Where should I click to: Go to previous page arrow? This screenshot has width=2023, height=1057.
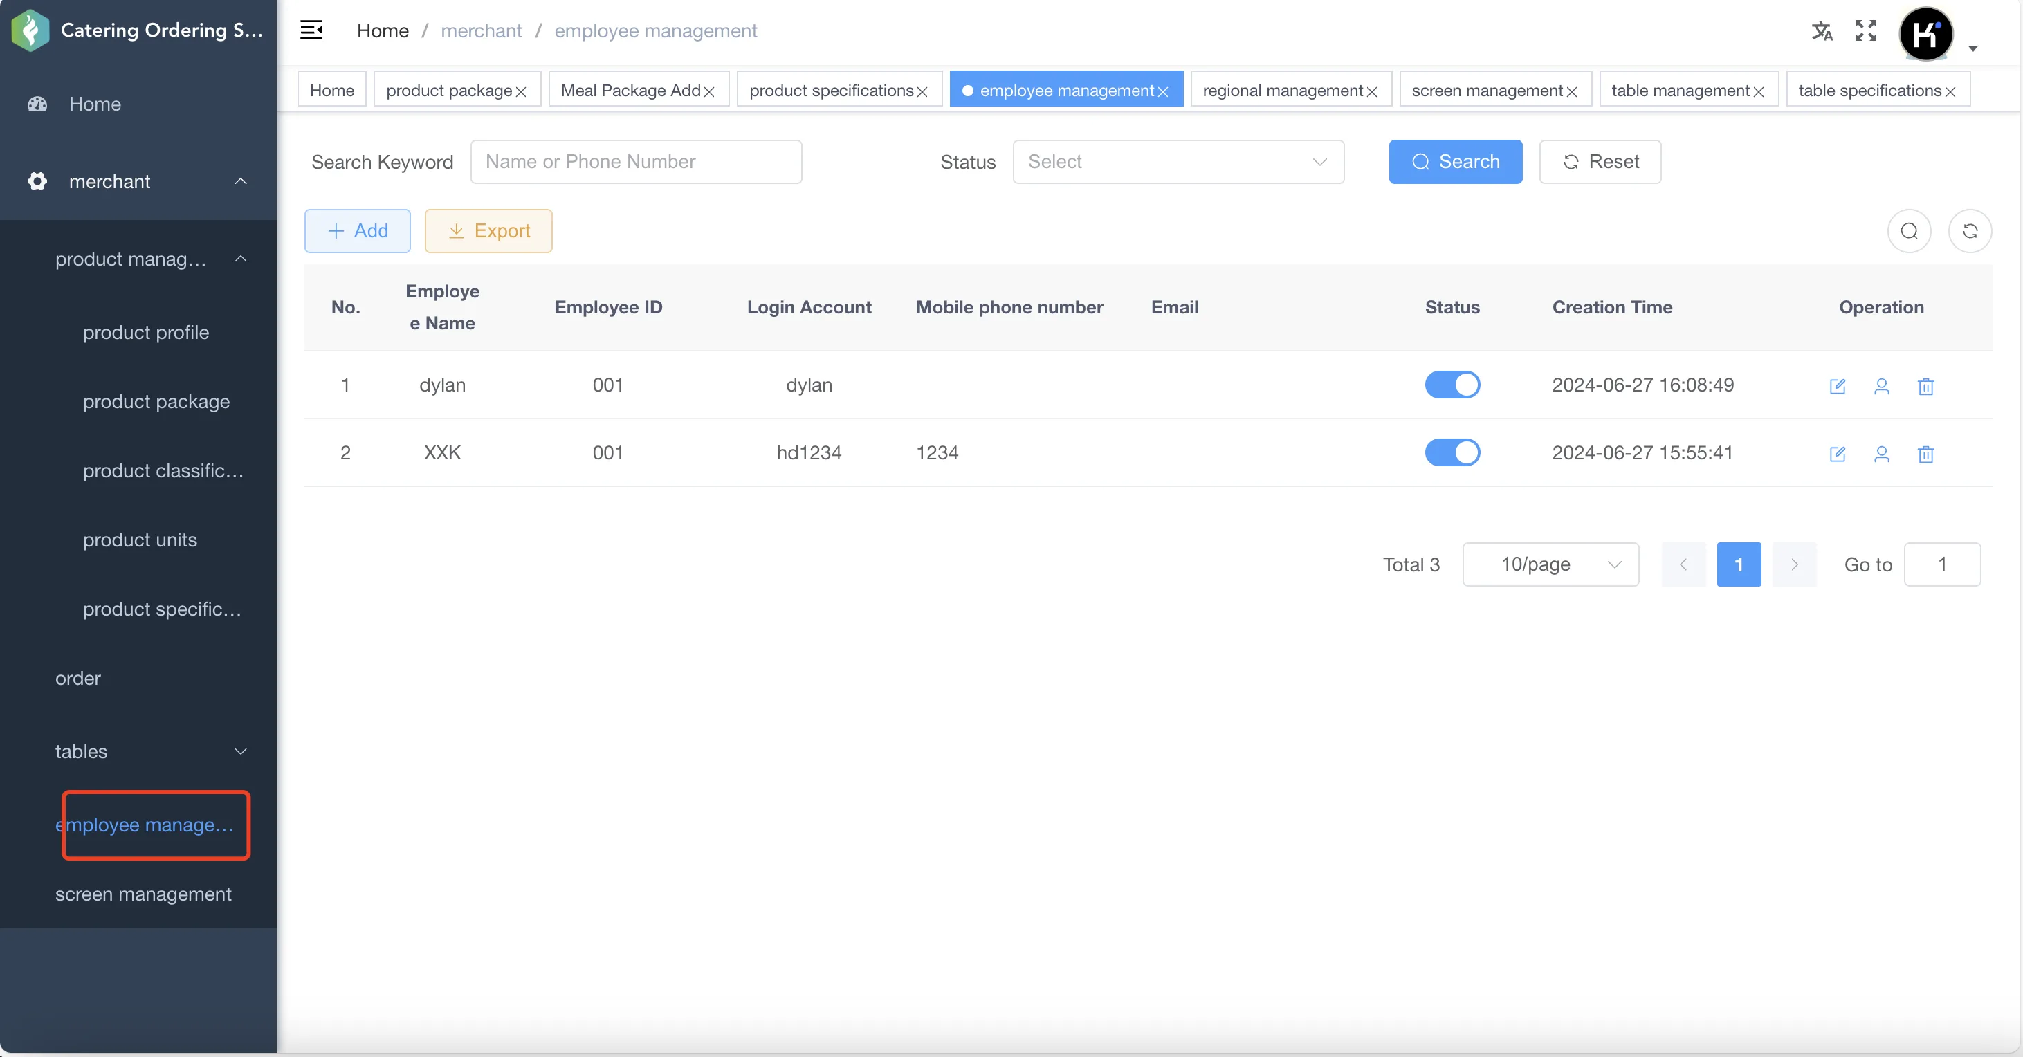[1683, 564]
